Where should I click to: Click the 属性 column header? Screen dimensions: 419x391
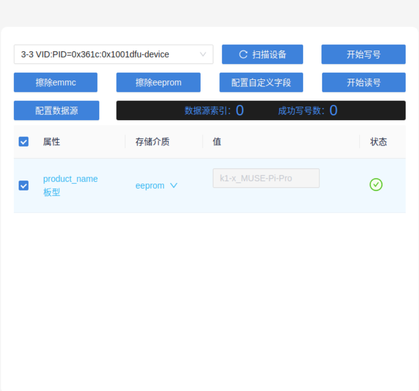click(52, 142)
